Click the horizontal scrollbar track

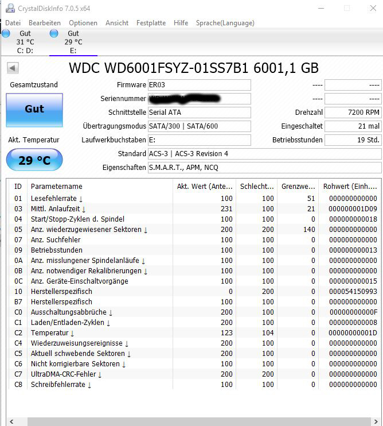199,421
